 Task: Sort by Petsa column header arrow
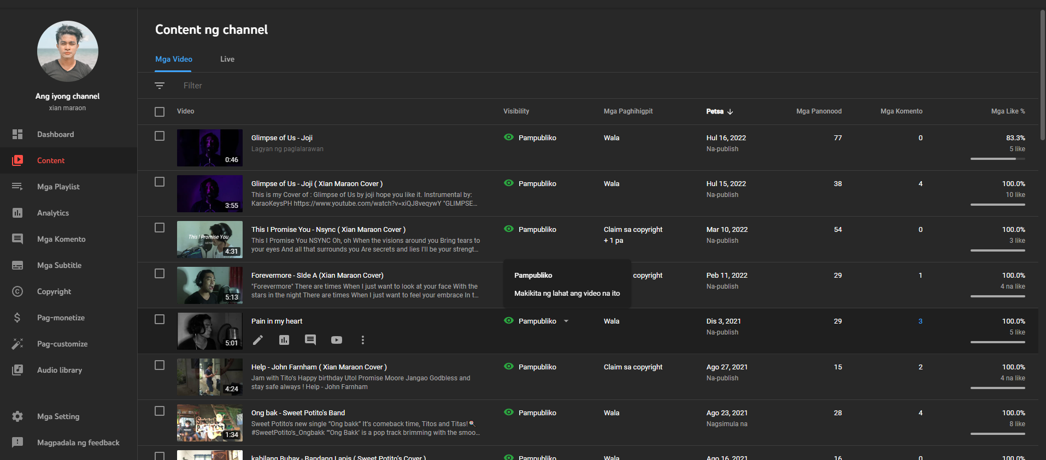[730, 112]
